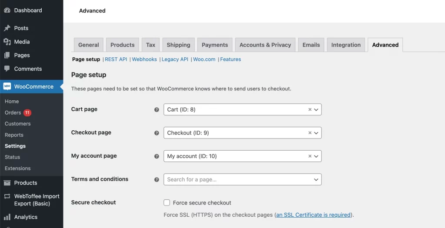This screenshot has height=228, width=445.
Task: Select the Integration settings tab
Action: (x=346, y=45)
